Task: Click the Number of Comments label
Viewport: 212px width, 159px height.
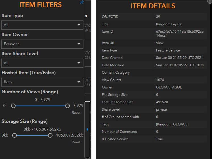Action: (119, 132)
